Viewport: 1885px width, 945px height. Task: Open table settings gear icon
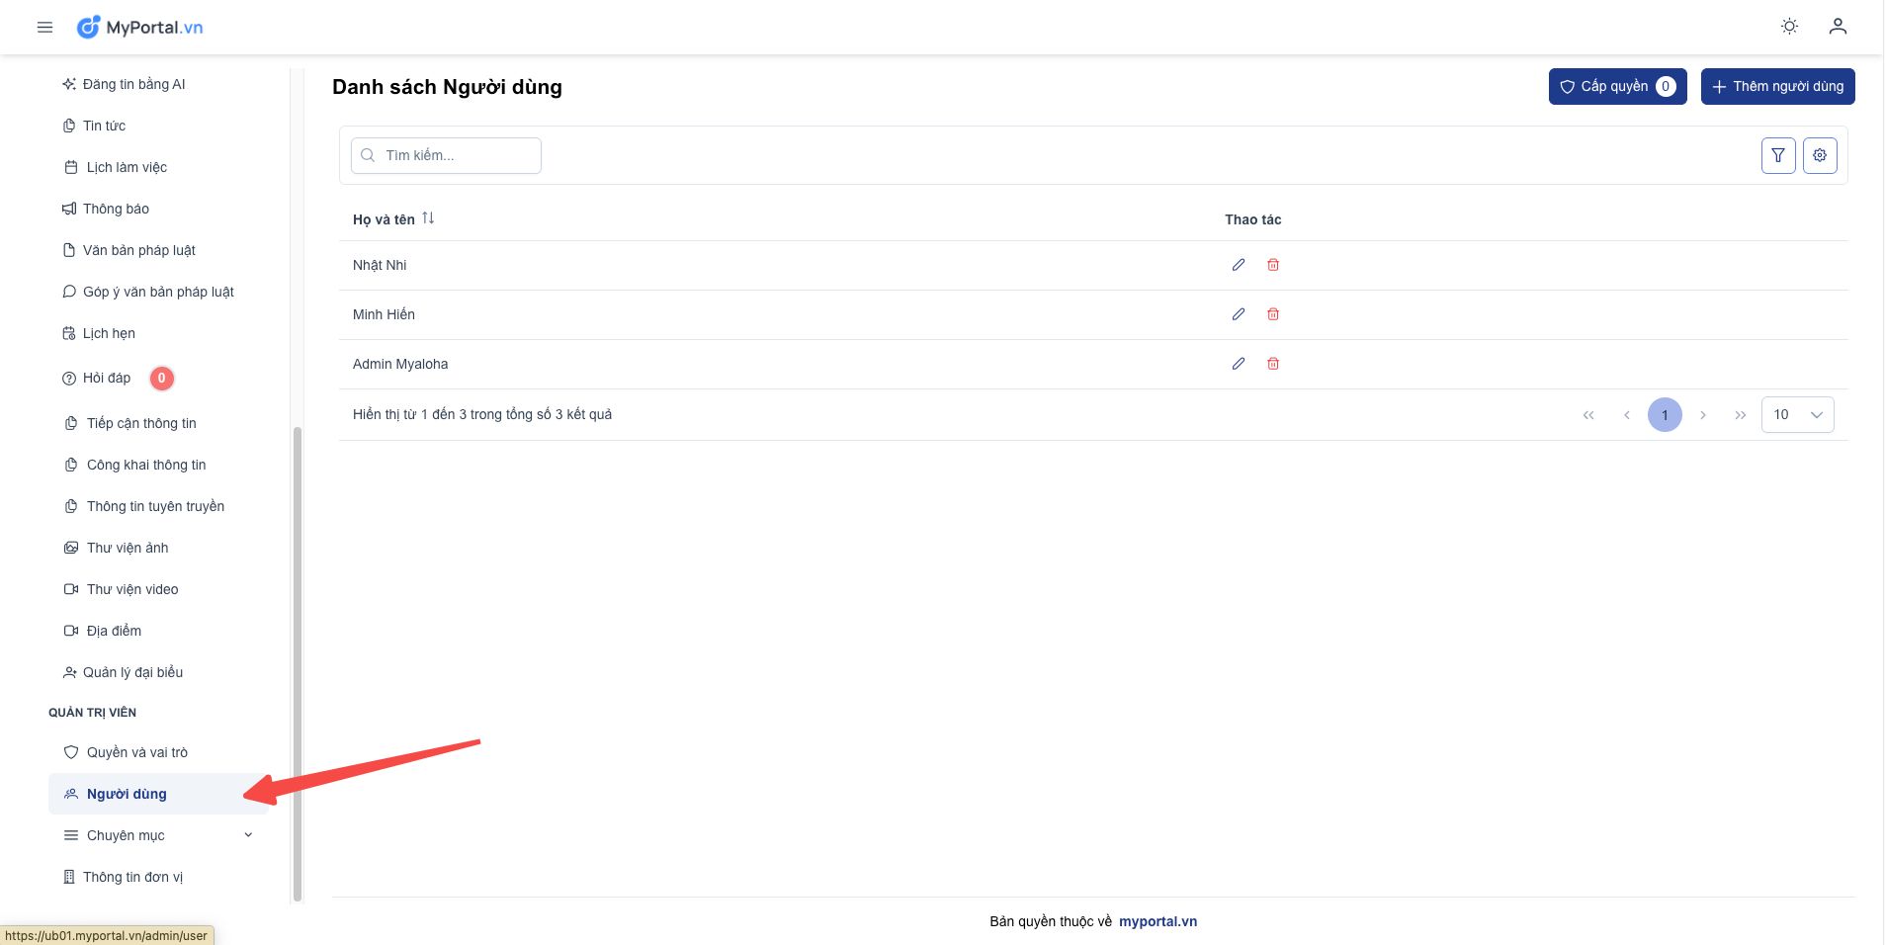[x=1819, y=155]
